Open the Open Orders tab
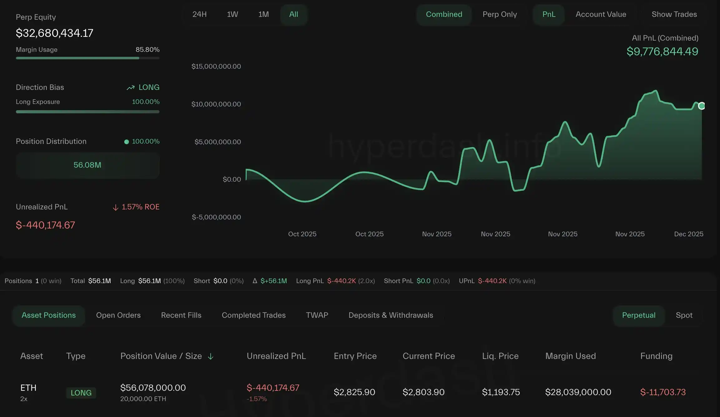720x417 pixels. click(x=118, y=315)
